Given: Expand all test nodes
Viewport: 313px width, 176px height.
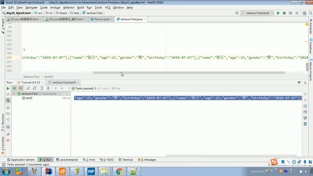Looking at the screenshot, I should (x=42, y=88).
